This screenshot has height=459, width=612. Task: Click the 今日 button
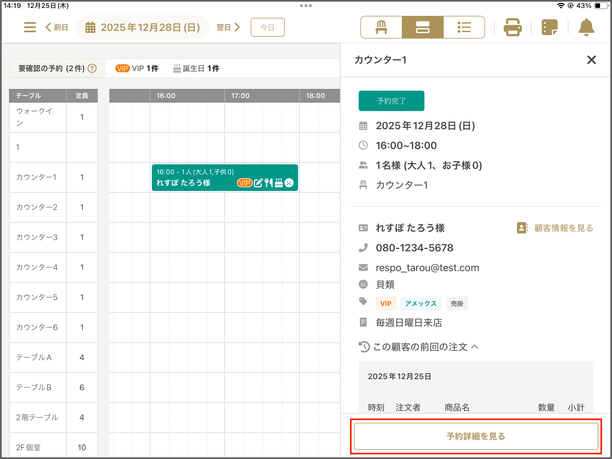267,27
